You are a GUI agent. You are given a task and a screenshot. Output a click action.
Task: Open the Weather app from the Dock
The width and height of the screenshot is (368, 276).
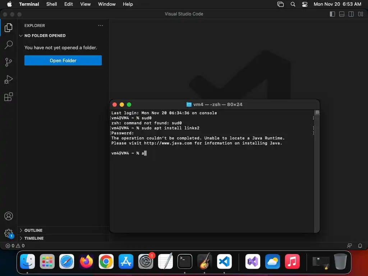click(x=272, y=262)
